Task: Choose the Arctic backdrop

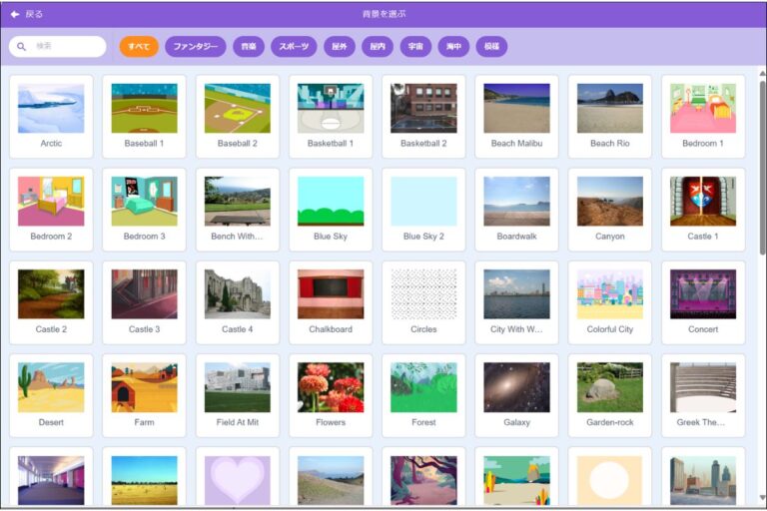Action: click(x=51, y=116)
